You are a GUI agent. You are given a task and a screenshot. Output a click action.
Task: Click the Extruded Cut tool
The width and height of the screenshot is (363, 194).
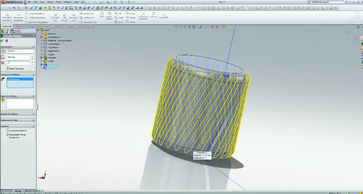pos(55,17)
